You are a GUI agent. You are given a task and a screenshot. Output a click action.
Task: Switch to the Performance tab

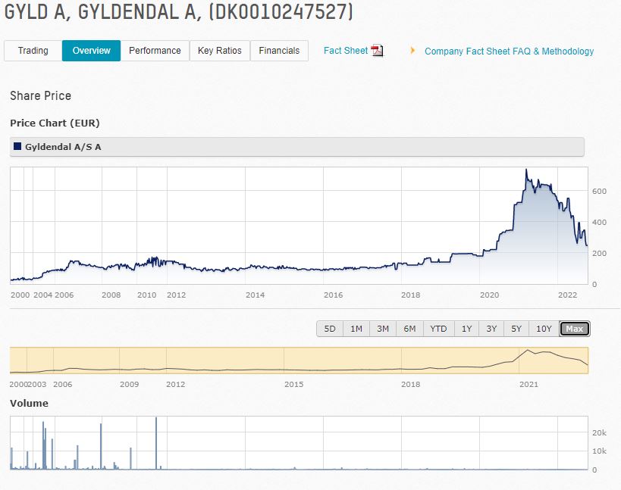155,51
